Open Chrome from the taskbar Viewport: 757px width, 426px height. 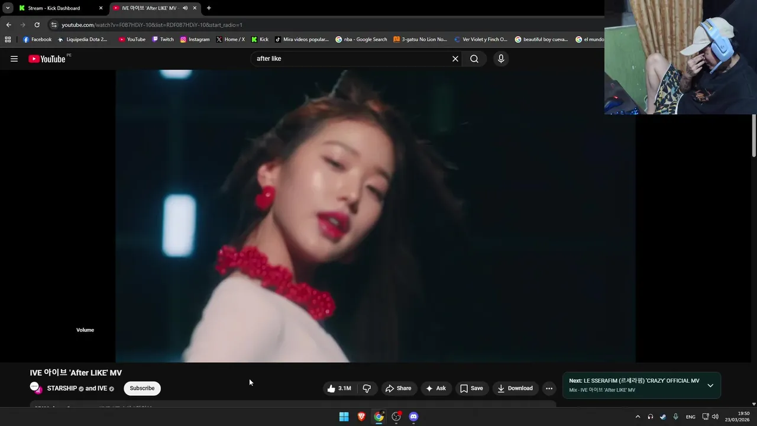point(378,417)
